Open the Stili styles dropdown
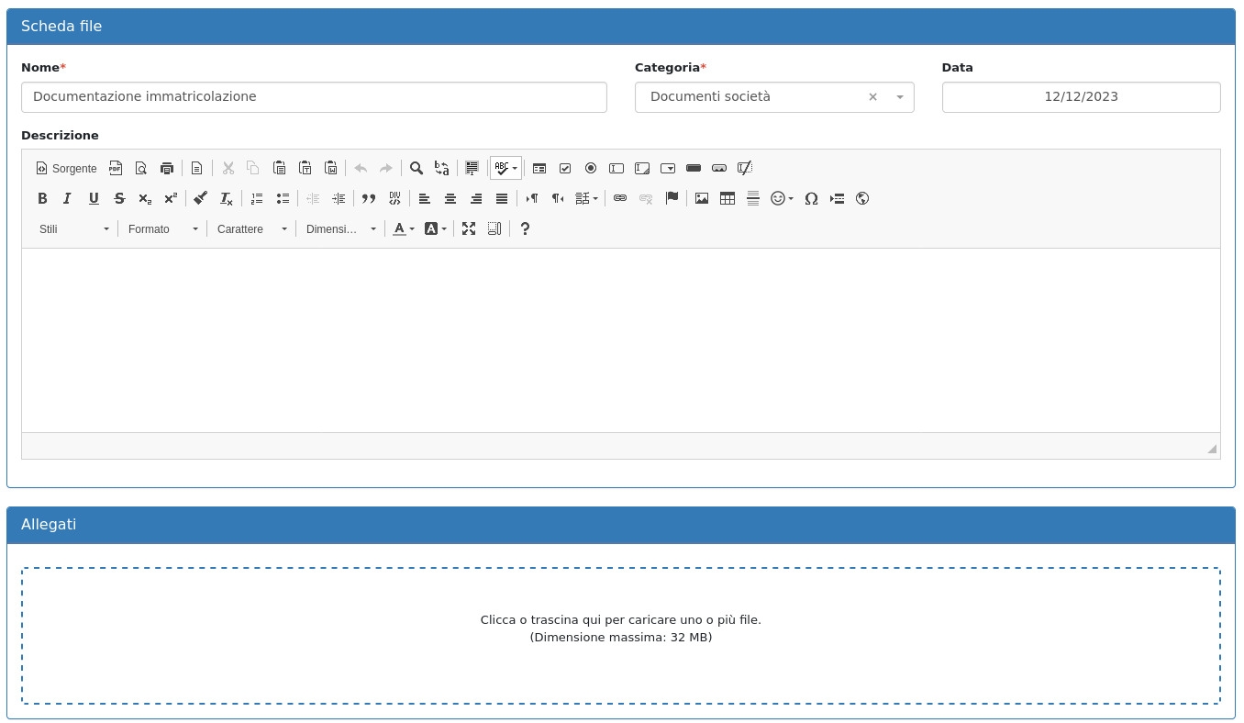Viewport: 1244px width, 723px height. (x=74, y=228)
